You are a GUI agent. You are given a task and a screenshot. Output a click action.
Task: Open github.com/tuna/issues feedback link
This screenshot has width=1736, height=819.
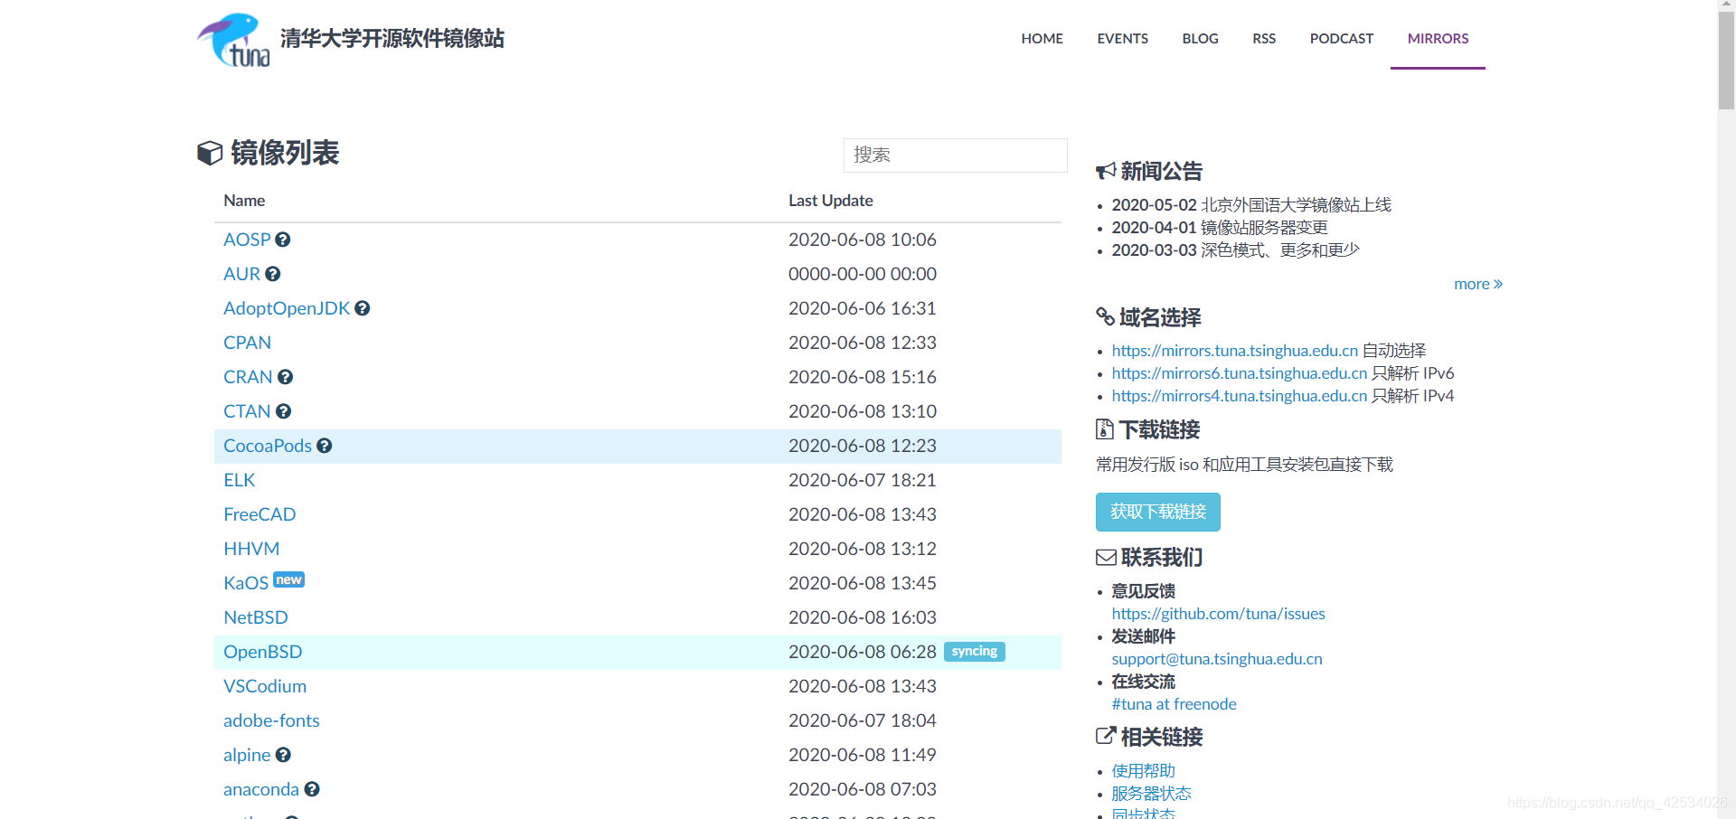click(x=1219, y=614)
